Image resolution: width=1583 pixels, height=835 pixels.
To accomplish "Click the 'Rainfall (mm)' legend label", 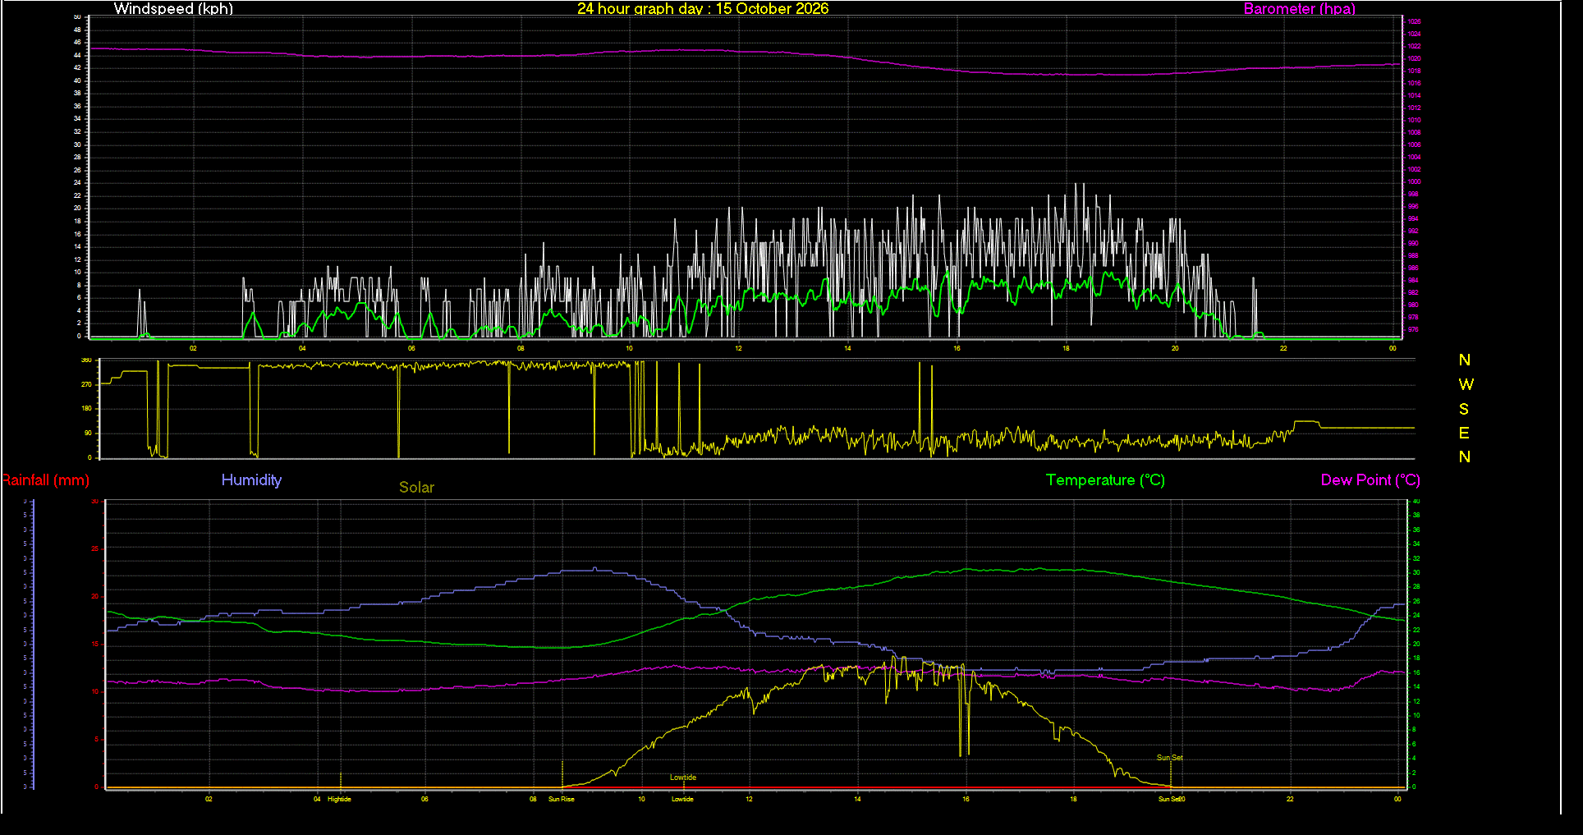I will coord(45,480).
